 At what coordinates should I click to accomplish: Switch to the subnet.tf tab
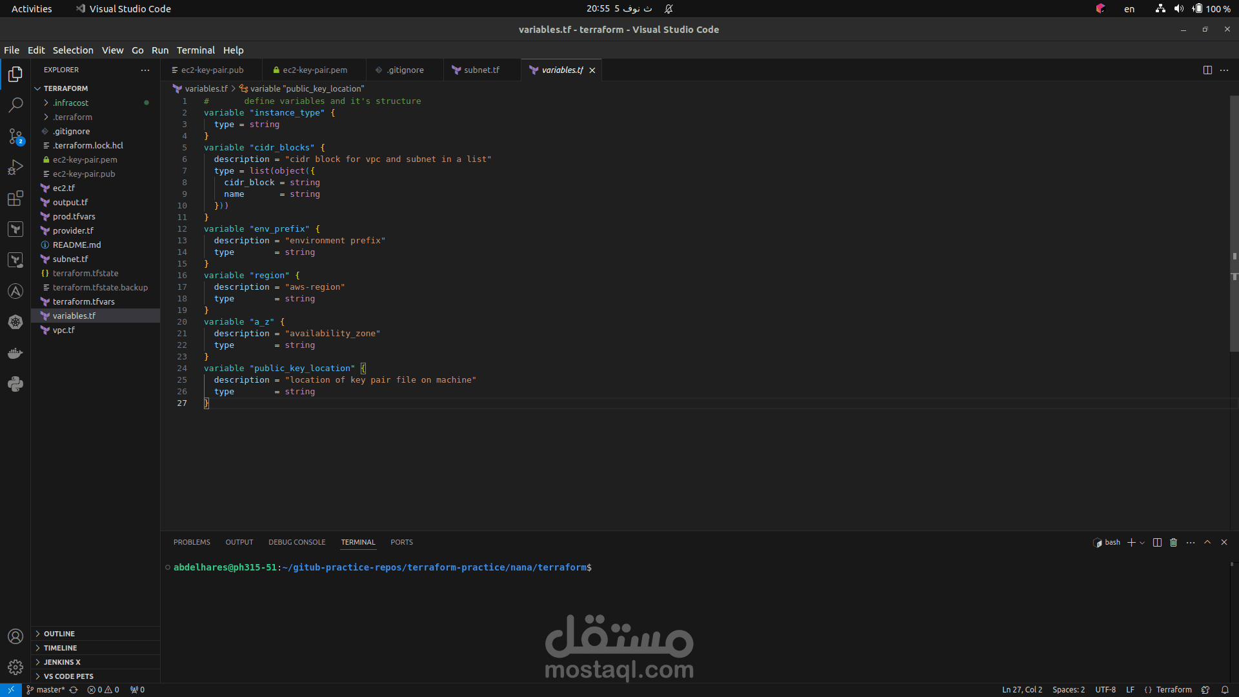[x=481, y=70]
